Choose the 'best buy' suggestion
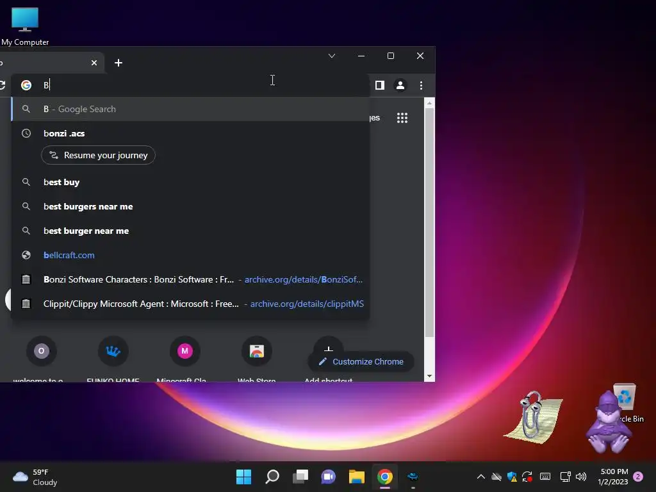Viewport: 656px width, 492px height. pyautogui.click(x=190, y=182)
